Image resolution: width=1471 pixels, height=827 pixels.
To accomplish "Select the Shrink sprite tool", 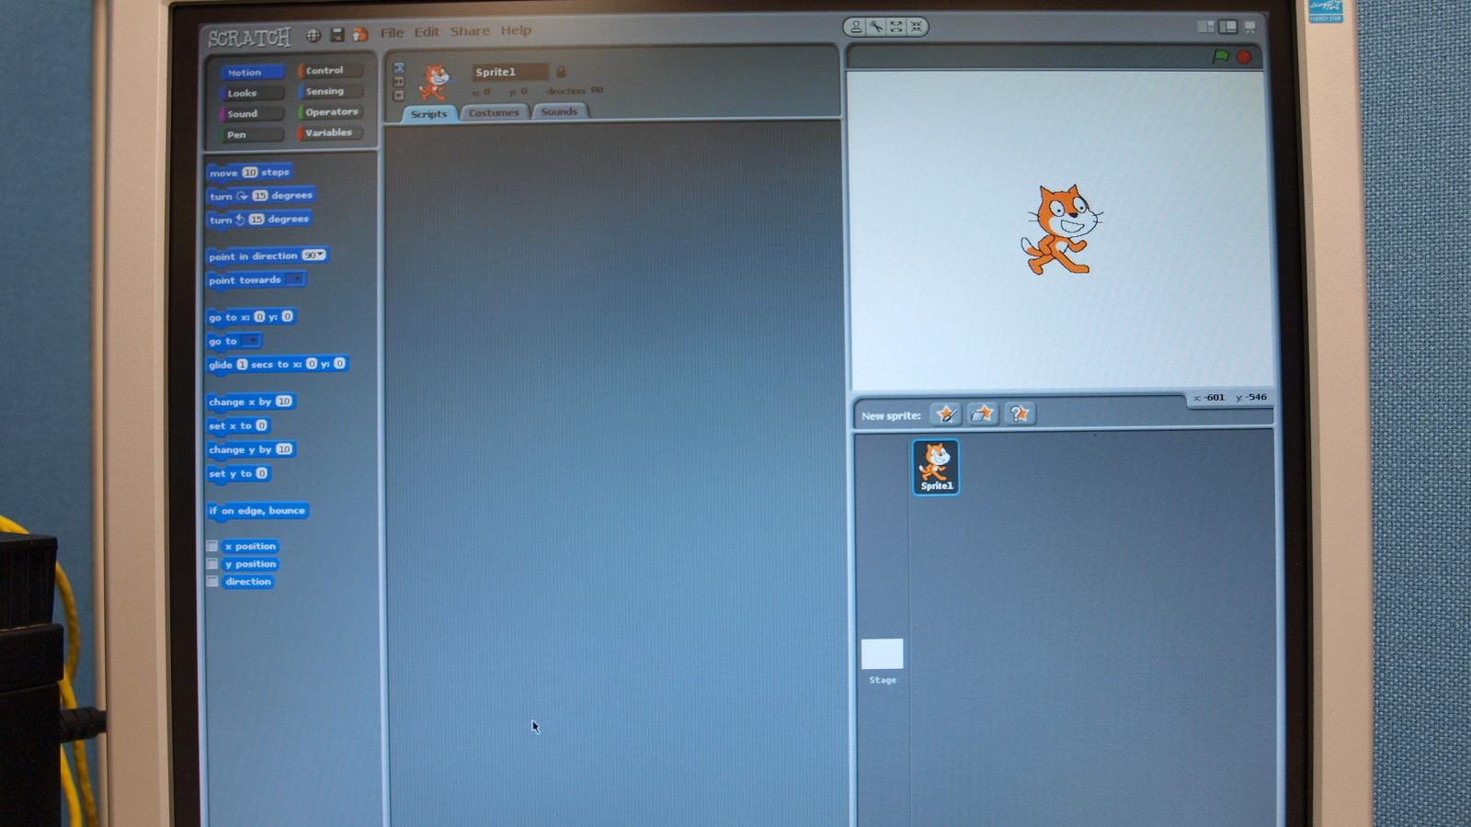I will [917, 27].
